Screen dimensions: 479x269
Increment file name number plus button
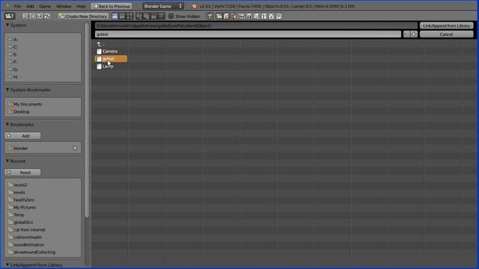[414, 34]
